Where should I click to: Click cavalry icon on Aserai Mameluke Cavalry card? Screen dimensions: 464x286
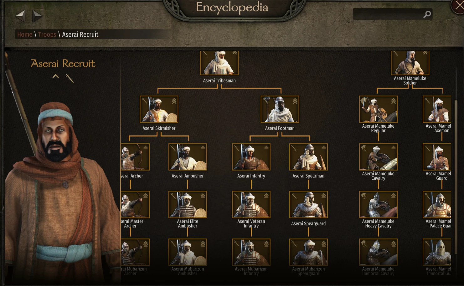[364, 148]
